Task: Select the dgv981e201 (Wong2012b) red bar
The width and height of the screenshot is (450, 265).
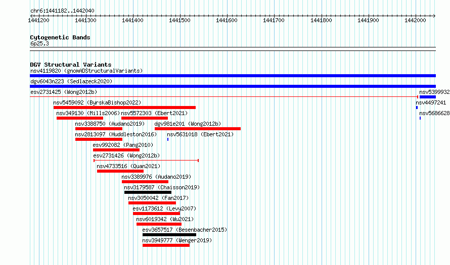Action: pyautogui.click(x=198, y=129)
